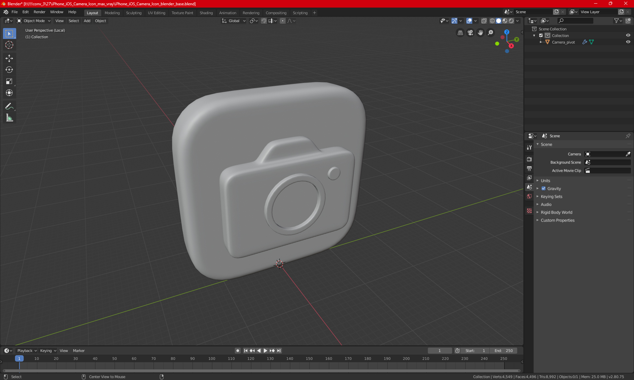Add a new collection in outliner
The image size is (634, 380).
point(628,21)
